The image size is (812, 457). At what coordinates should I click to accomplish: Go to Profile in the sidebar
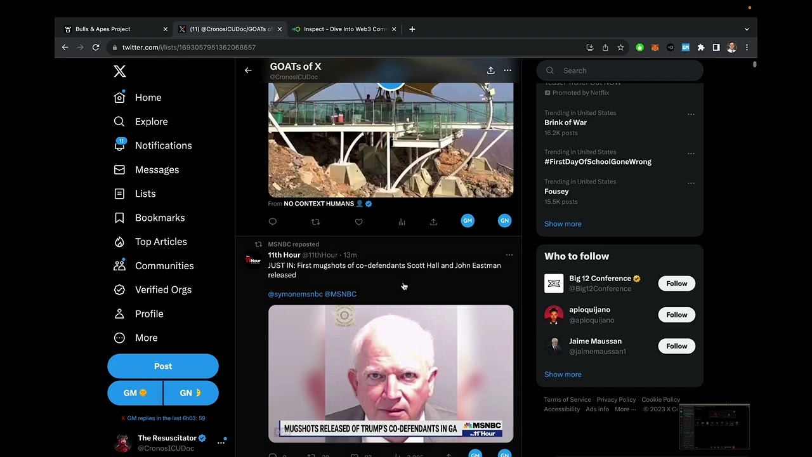(138, 314)
